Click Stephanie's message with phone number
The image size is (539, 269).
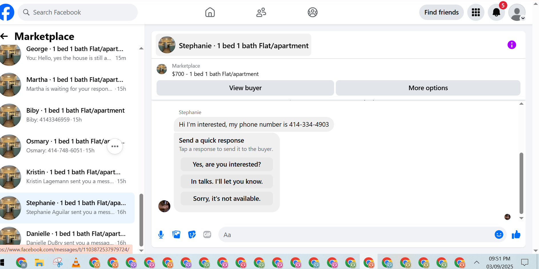pos(254,124)
